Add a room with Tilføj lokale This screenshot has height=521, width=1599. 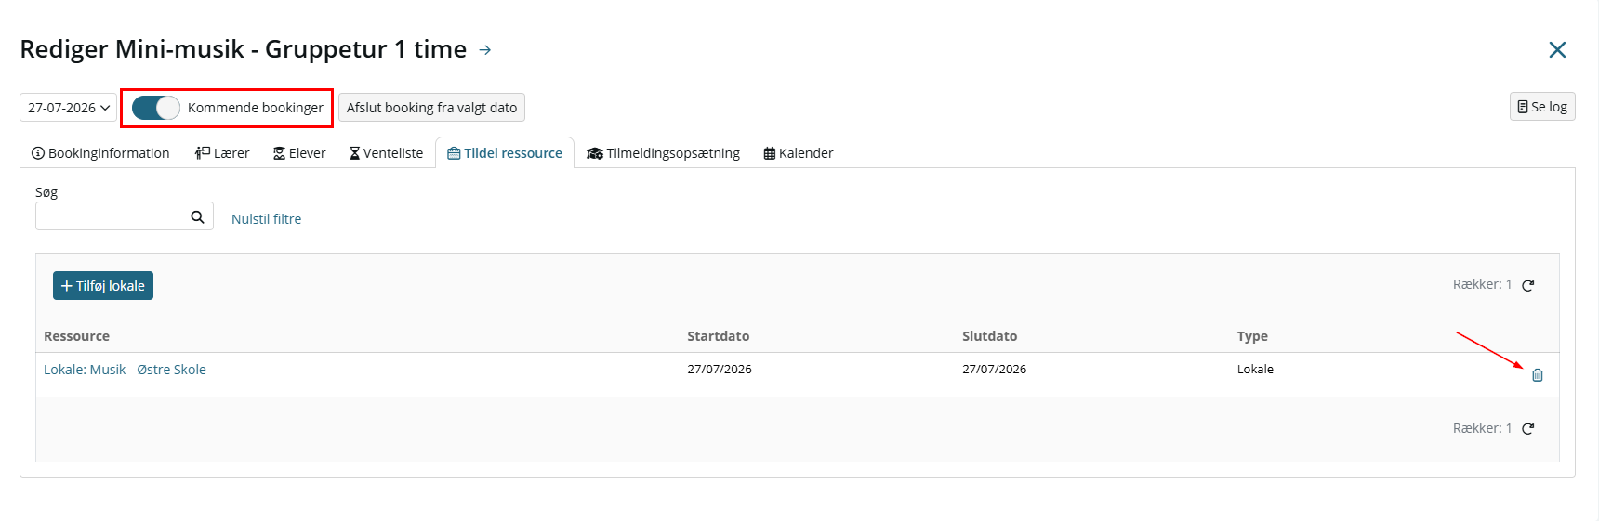click(103, 286)
